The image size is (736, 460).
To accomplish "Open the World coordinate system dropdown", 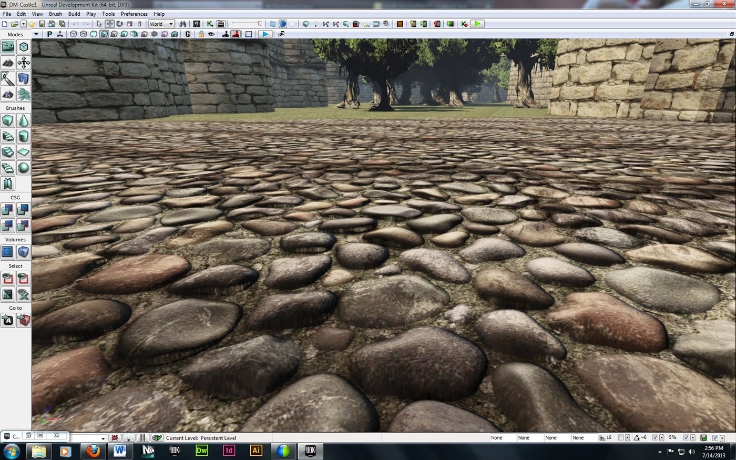I will (x=161, y=24).
